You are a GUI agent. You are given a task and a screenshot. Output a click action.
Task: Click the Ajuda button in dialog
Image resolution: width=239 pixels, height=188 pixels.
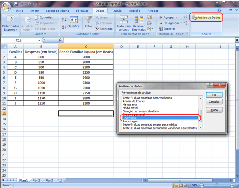(x=214, y=110)
